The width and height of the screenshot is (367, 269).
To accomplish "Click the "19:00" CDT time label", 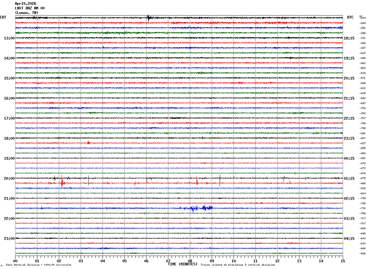I will 9,158.
